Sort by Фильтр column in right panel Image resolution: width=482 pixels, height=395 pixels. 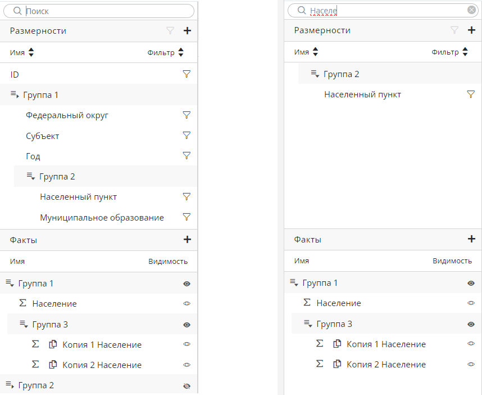coord(465,52)
